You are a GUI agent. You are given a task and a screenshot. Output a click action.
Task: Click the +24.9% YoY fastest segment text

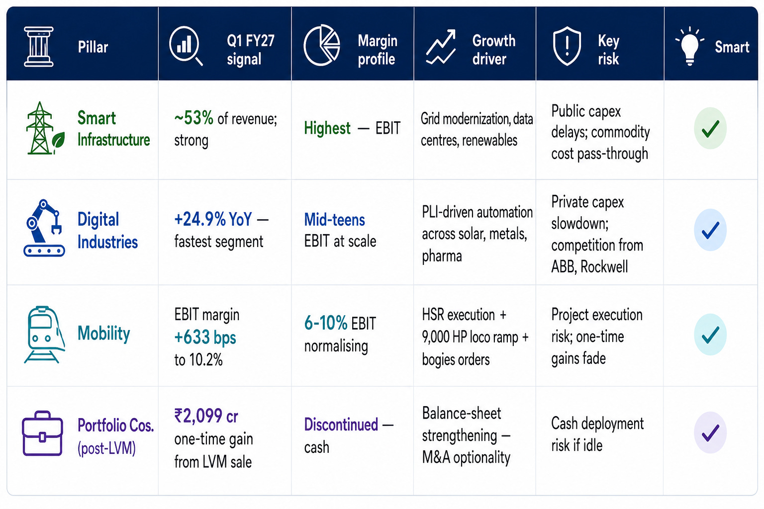tap(221, 230)
